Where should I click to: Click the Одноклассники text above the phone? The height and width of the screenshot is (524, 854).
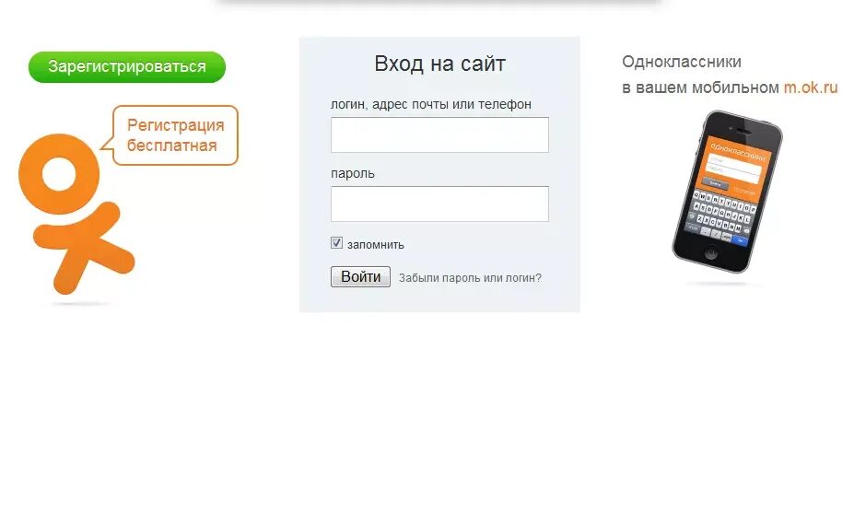coord(682,62)
